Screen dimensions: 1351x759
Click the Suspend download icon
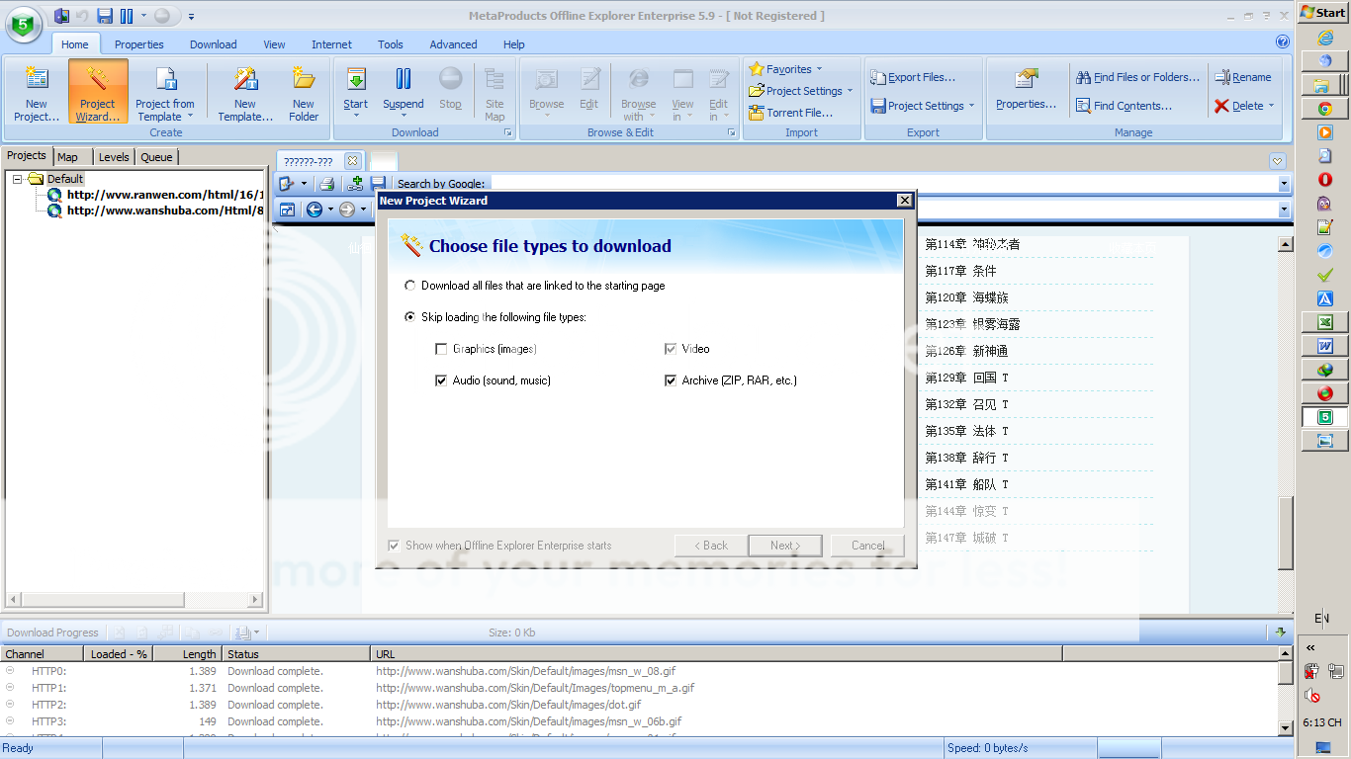click(403, 79)
